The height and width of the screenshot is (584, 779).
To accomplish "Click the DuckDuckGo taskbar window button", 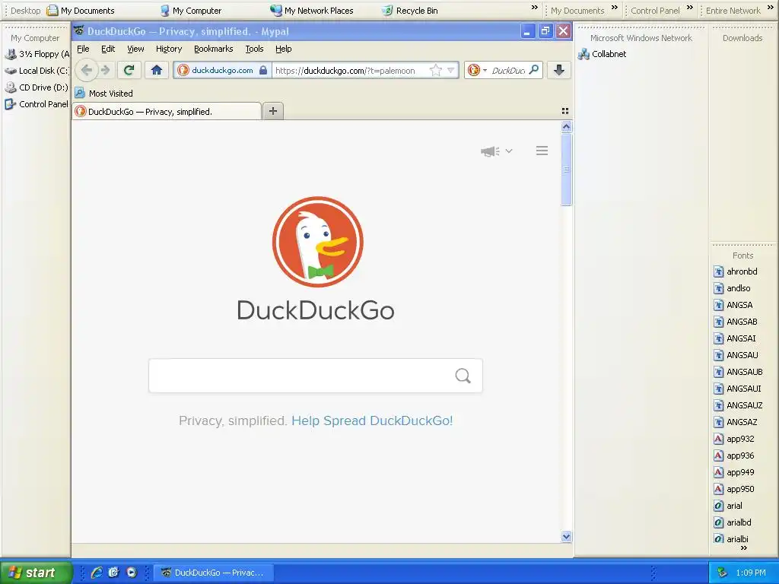I will 214,573.
